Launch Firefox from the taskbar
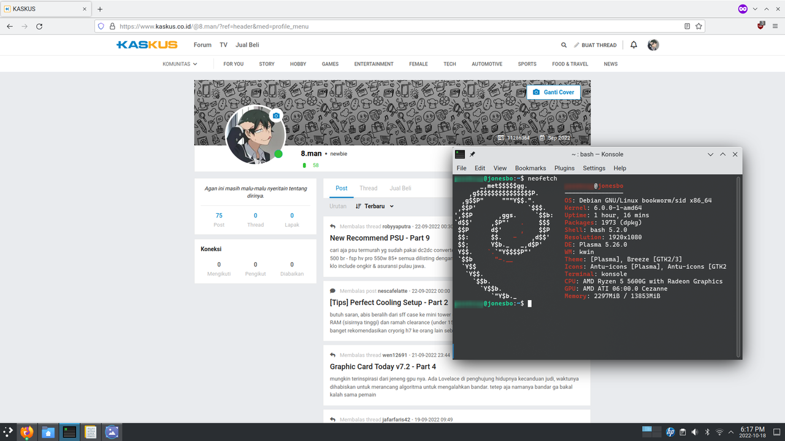 click(x=28, y=432)
